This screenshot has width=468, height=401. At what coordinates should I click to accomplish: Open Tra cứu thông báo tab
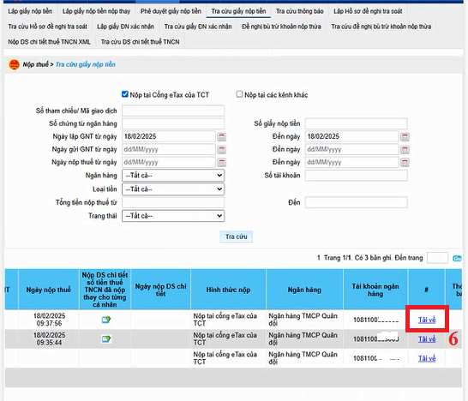pos(300,11)
